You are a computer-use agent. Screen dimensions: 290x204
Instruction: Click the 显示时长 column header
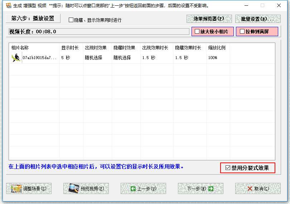pyautogui.click(x=71, y=48)
